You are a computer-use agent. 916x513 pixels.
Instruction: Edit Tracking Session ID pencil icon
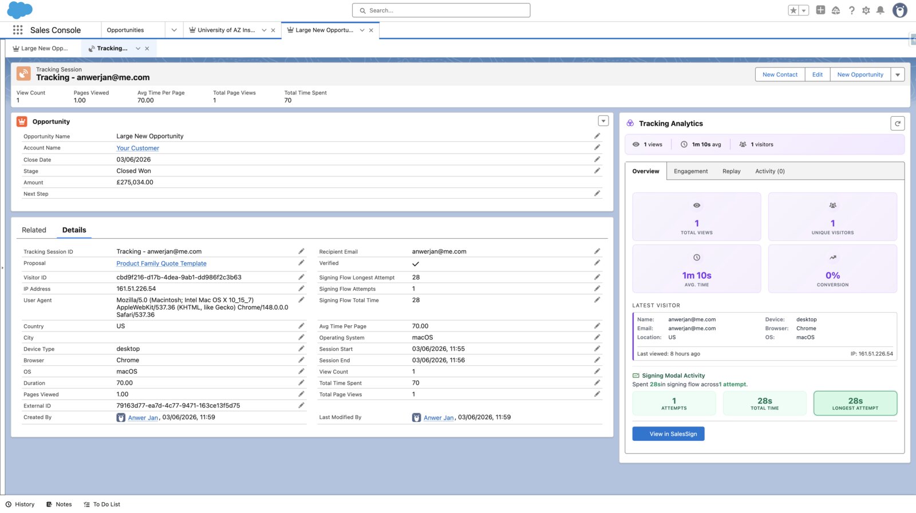tap(301, 251)
